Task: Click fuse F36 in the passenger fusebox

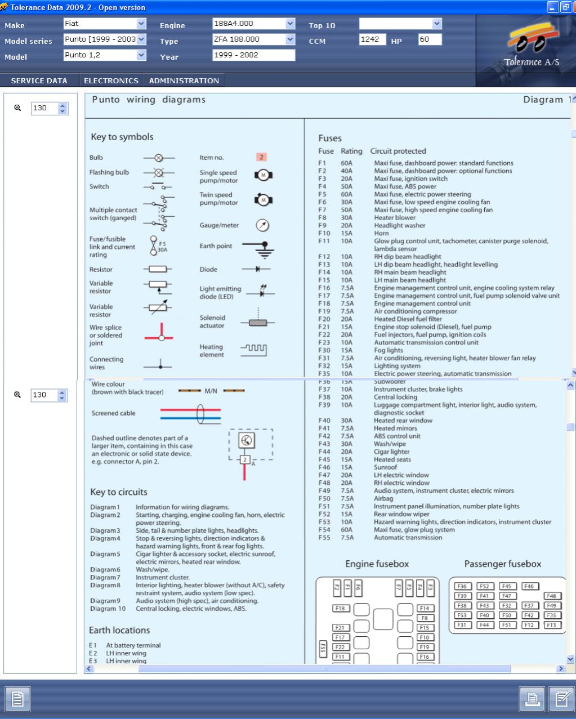Action: (462, 586)
